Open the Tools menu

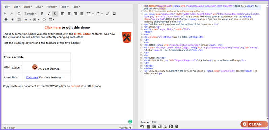[76, 7]
